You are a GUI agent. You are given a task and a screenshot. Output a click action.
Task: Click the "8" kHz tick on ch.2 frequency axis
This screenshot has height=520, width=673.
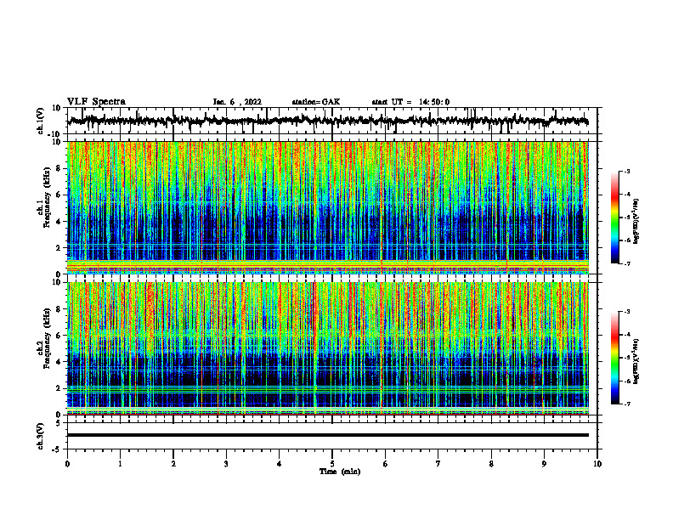point(59,309)
